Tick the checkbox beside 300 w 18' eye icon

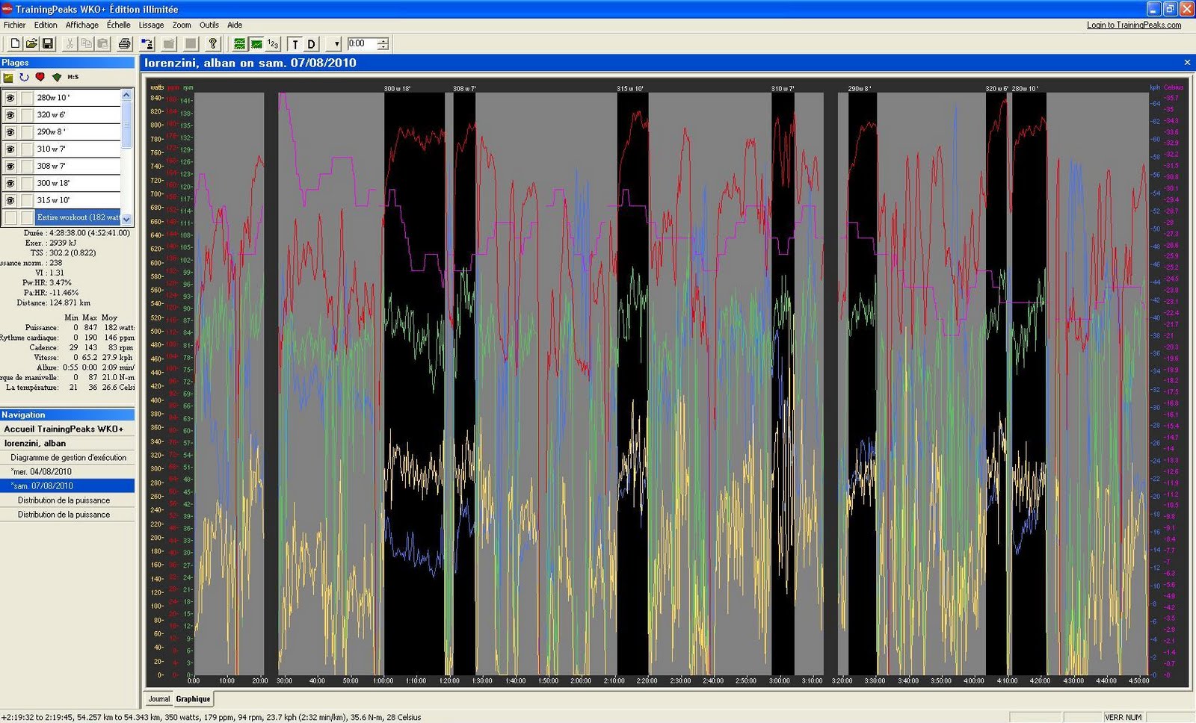coord(27,184)
